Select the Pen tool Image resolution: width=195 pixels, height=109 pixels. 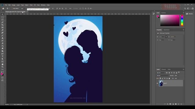[x=2, y=54]
